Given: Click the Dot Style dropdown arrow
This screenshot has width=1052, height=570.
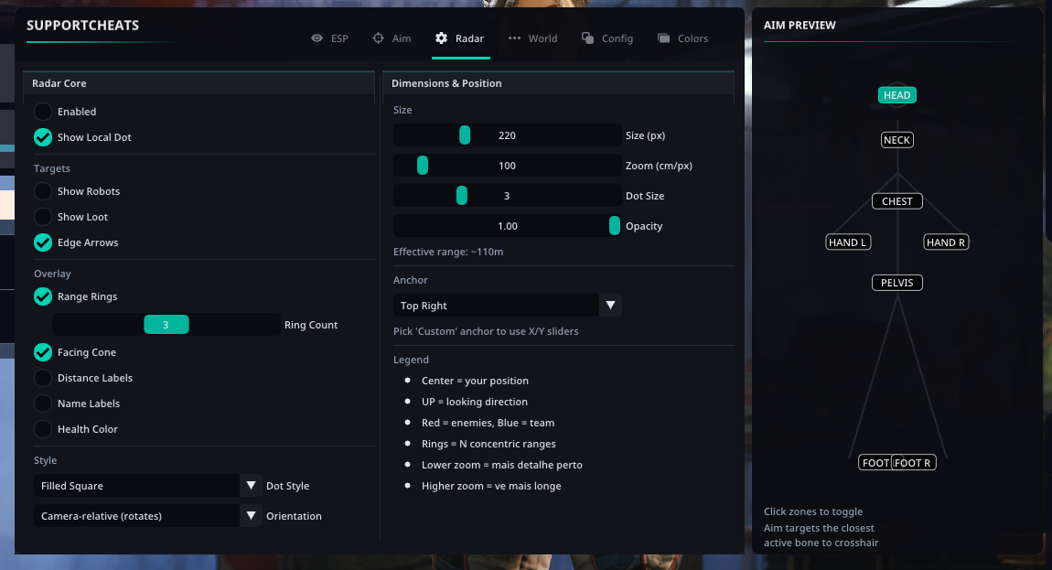Looking at the screenshot, I should [251, 486].
